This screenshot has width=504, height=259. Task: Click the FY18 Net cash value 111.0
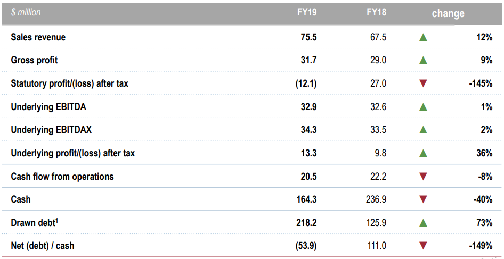point(376,246)
